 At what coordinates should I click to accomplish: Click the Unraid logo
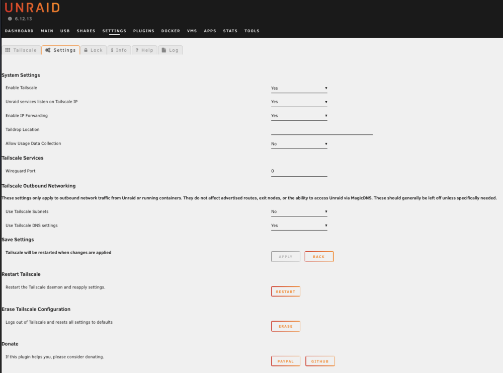tap(32, 8)
